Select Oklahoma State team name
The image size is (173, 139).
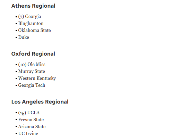34,30
